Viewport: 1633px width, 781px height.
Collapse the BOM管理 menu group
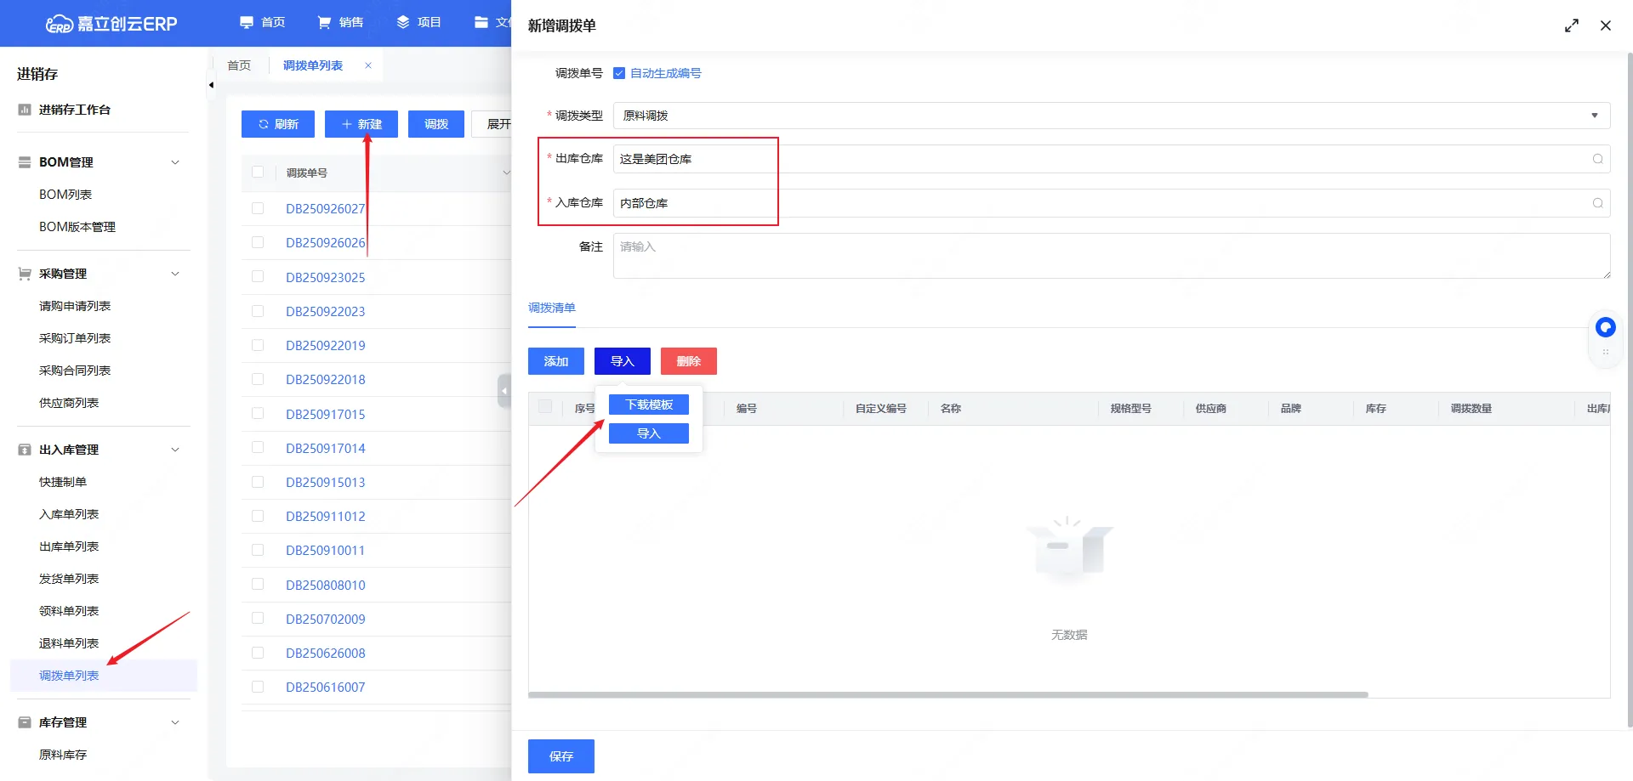(175, 162)
